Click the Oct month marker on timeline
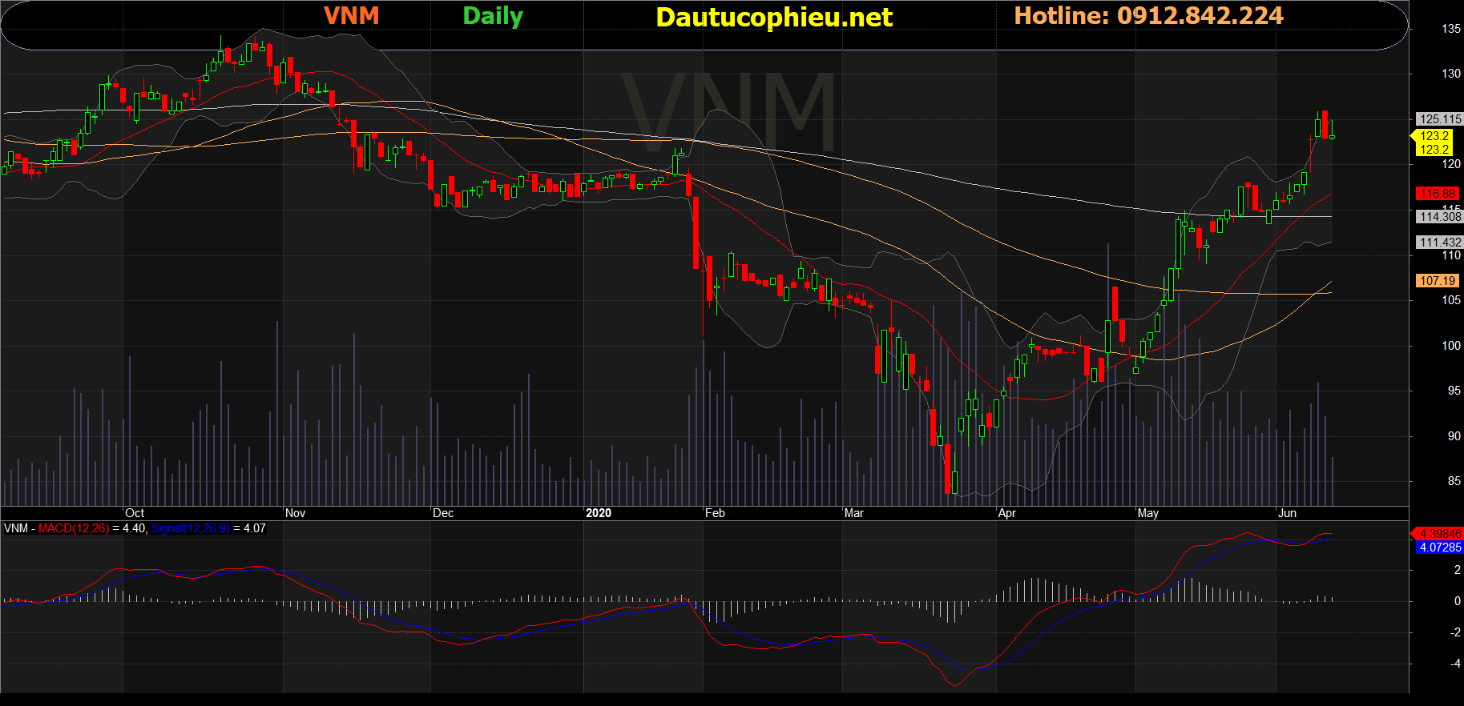 (x=135, y=513)
